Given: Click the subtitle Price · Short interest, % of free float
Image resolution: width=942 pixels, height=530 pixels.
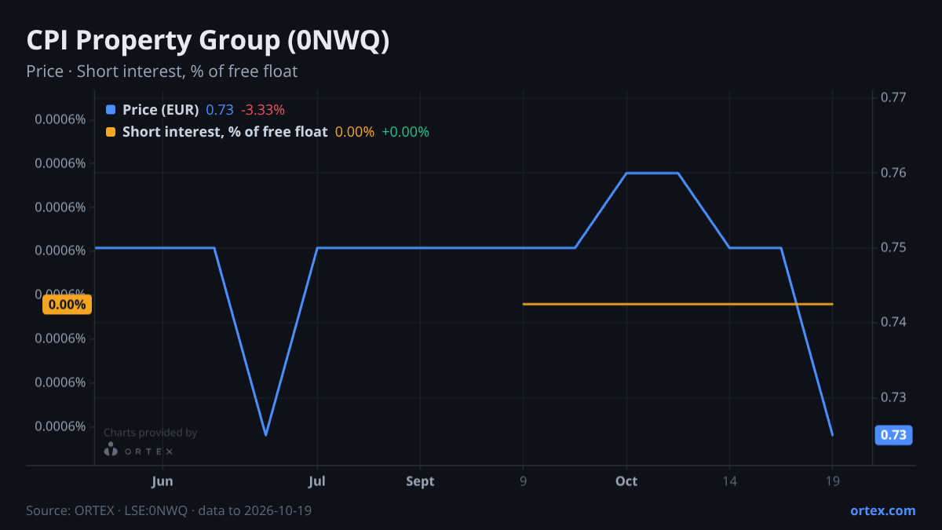Looking at the screenshot, I should pos(162,71).
